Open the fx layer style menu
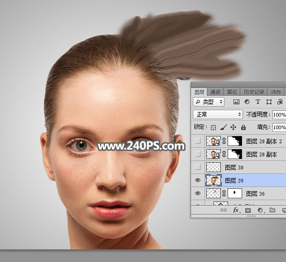 click(x=236, y=210)
